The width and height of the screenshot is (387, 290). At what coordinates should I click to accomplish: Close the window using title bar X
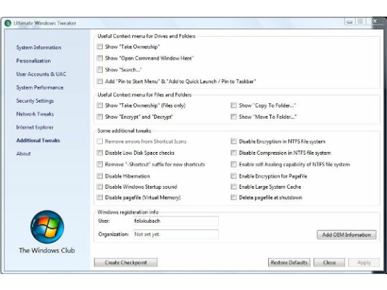click(x=376, y=22)
